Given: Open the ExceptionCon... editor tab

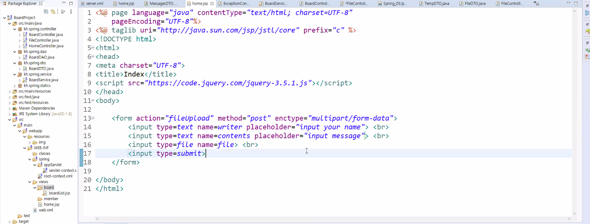Looking at the screenshot, I should 234,3.
